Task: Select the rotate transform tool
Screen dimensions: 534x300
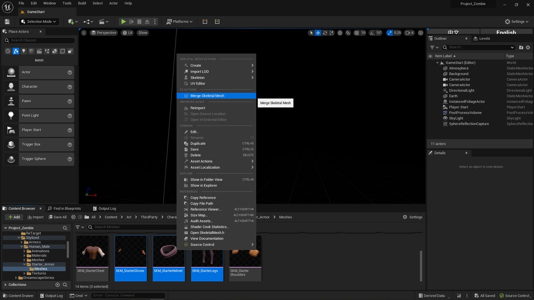Action: [x=325, y=33]
